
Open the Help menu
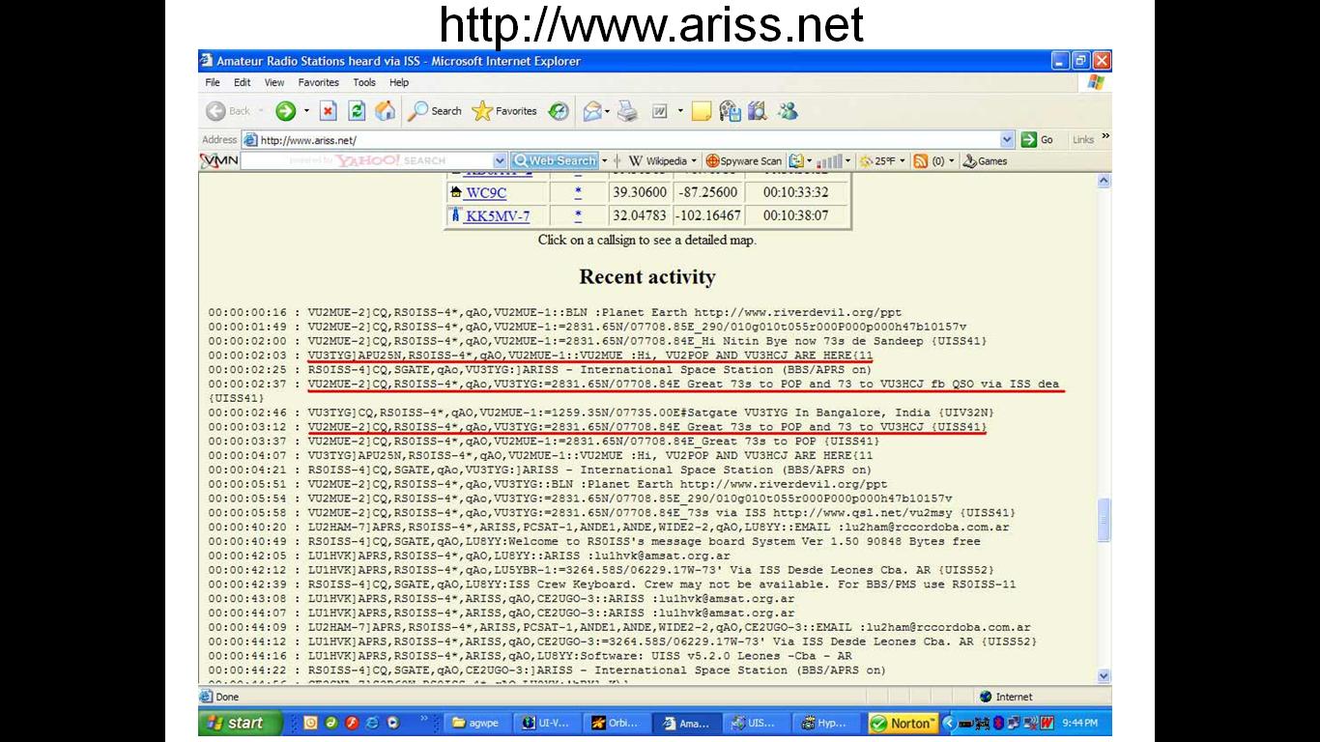click(399, 83)
